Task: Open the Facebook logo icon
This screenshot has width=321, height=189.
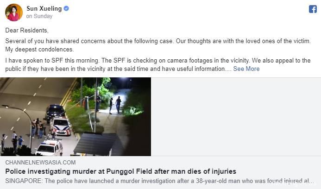Action: point(313,9)
